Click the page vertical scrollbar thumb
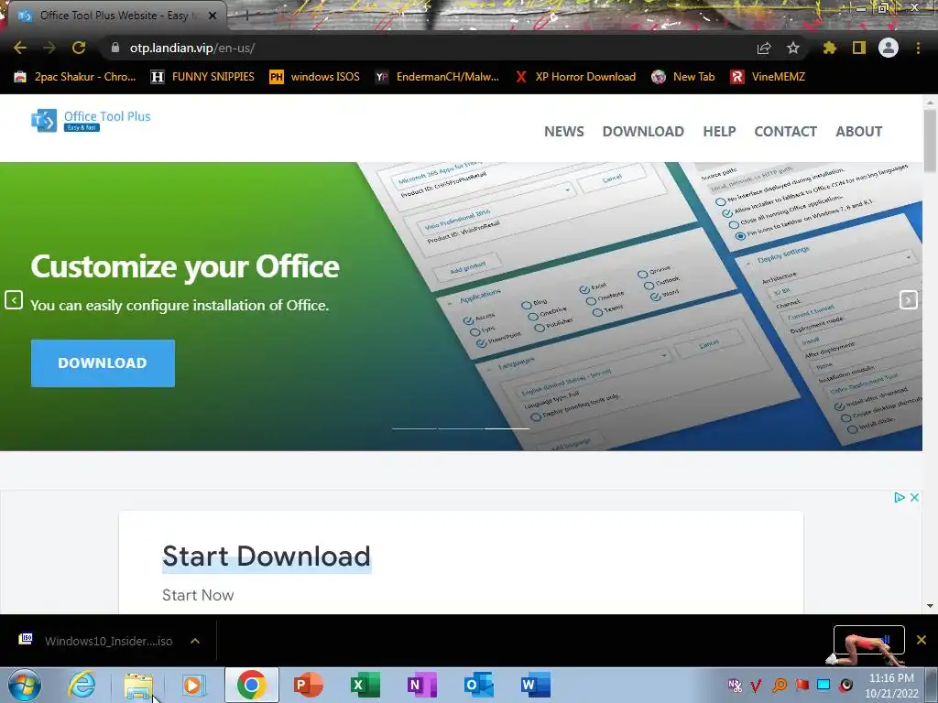 click(931, 139)
